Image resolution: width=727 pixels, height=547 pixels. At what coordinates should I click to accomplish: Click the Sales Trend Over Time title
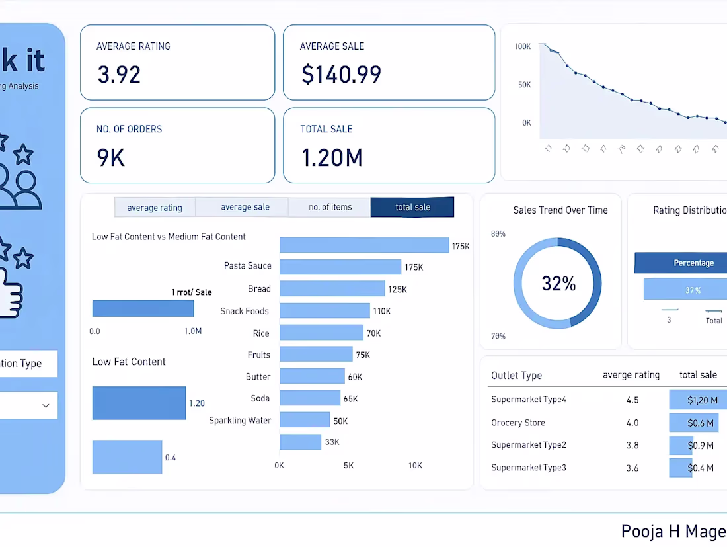pyautogui.click(x=560, y=210)
